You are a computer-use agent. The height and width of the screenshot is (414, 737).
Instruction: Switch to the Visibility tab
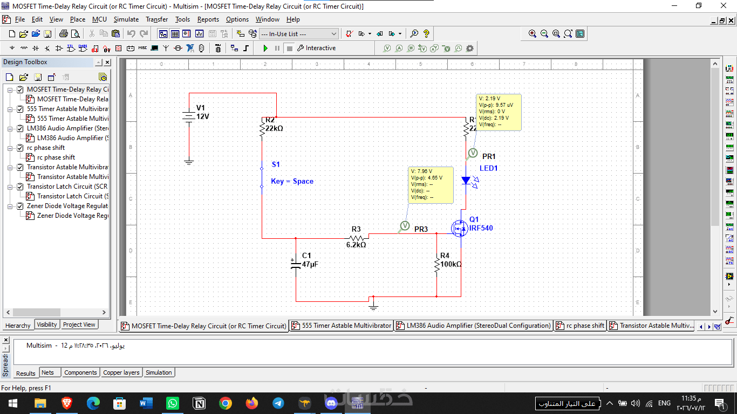click(x=47, y=325)
